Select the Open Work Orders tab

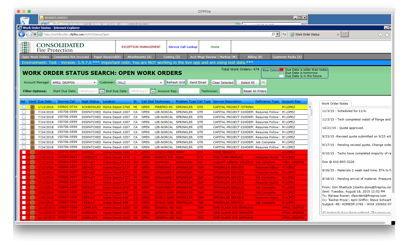[x=35, y=57]
